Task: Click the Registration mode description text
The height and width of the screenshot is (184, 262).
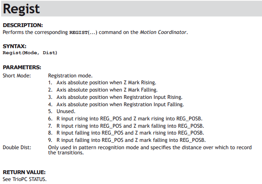Action: (x=70, y=76)
